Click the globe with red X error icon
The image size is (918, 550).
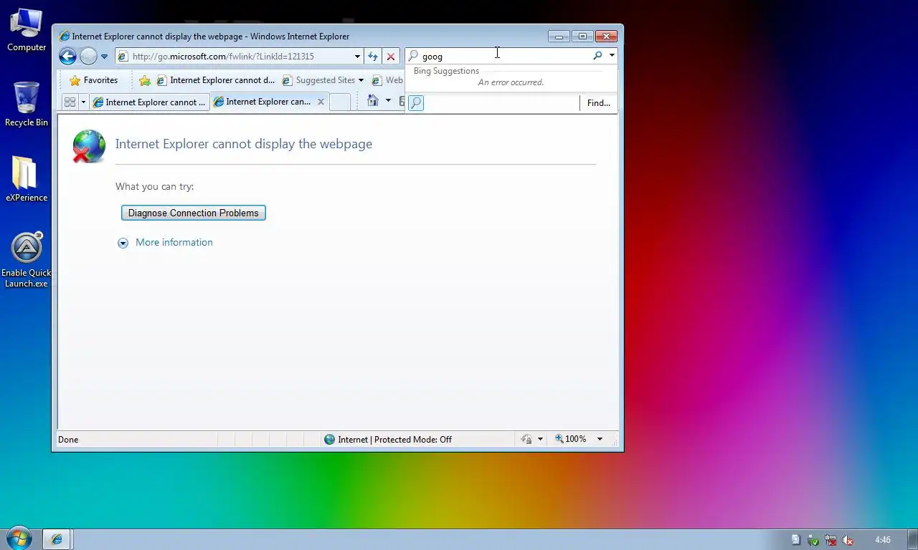(x=89, y=146)
